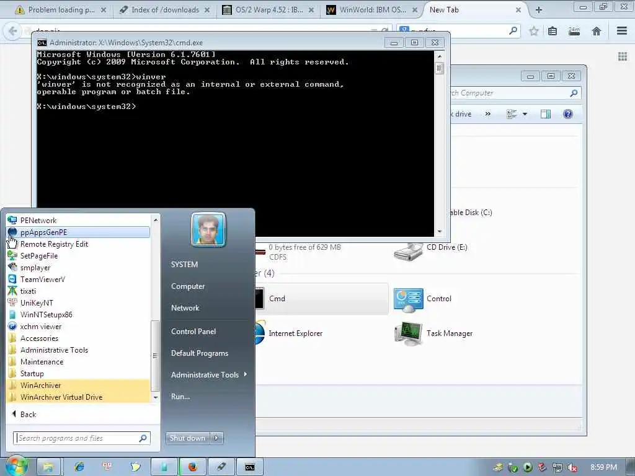This screenshot has height=476, width=635.
Task: Expand the Accessories folder
Action: [78, 338]
